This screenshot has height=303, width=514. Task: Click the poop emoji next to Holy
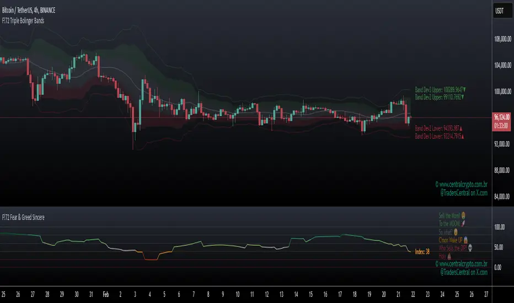[x=449, y=256]
